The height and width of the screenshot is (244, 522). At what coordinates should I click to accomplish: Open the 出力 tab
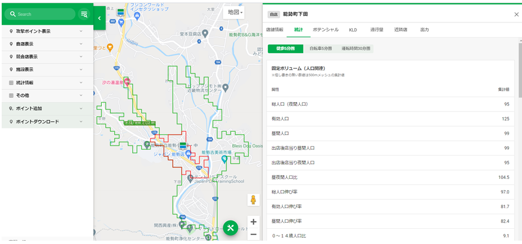[x=425, y=30]
